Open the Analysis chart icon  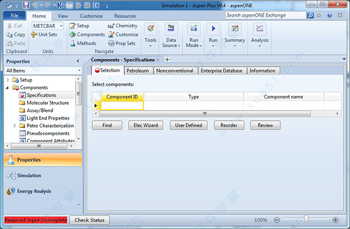tap(260, 29)
